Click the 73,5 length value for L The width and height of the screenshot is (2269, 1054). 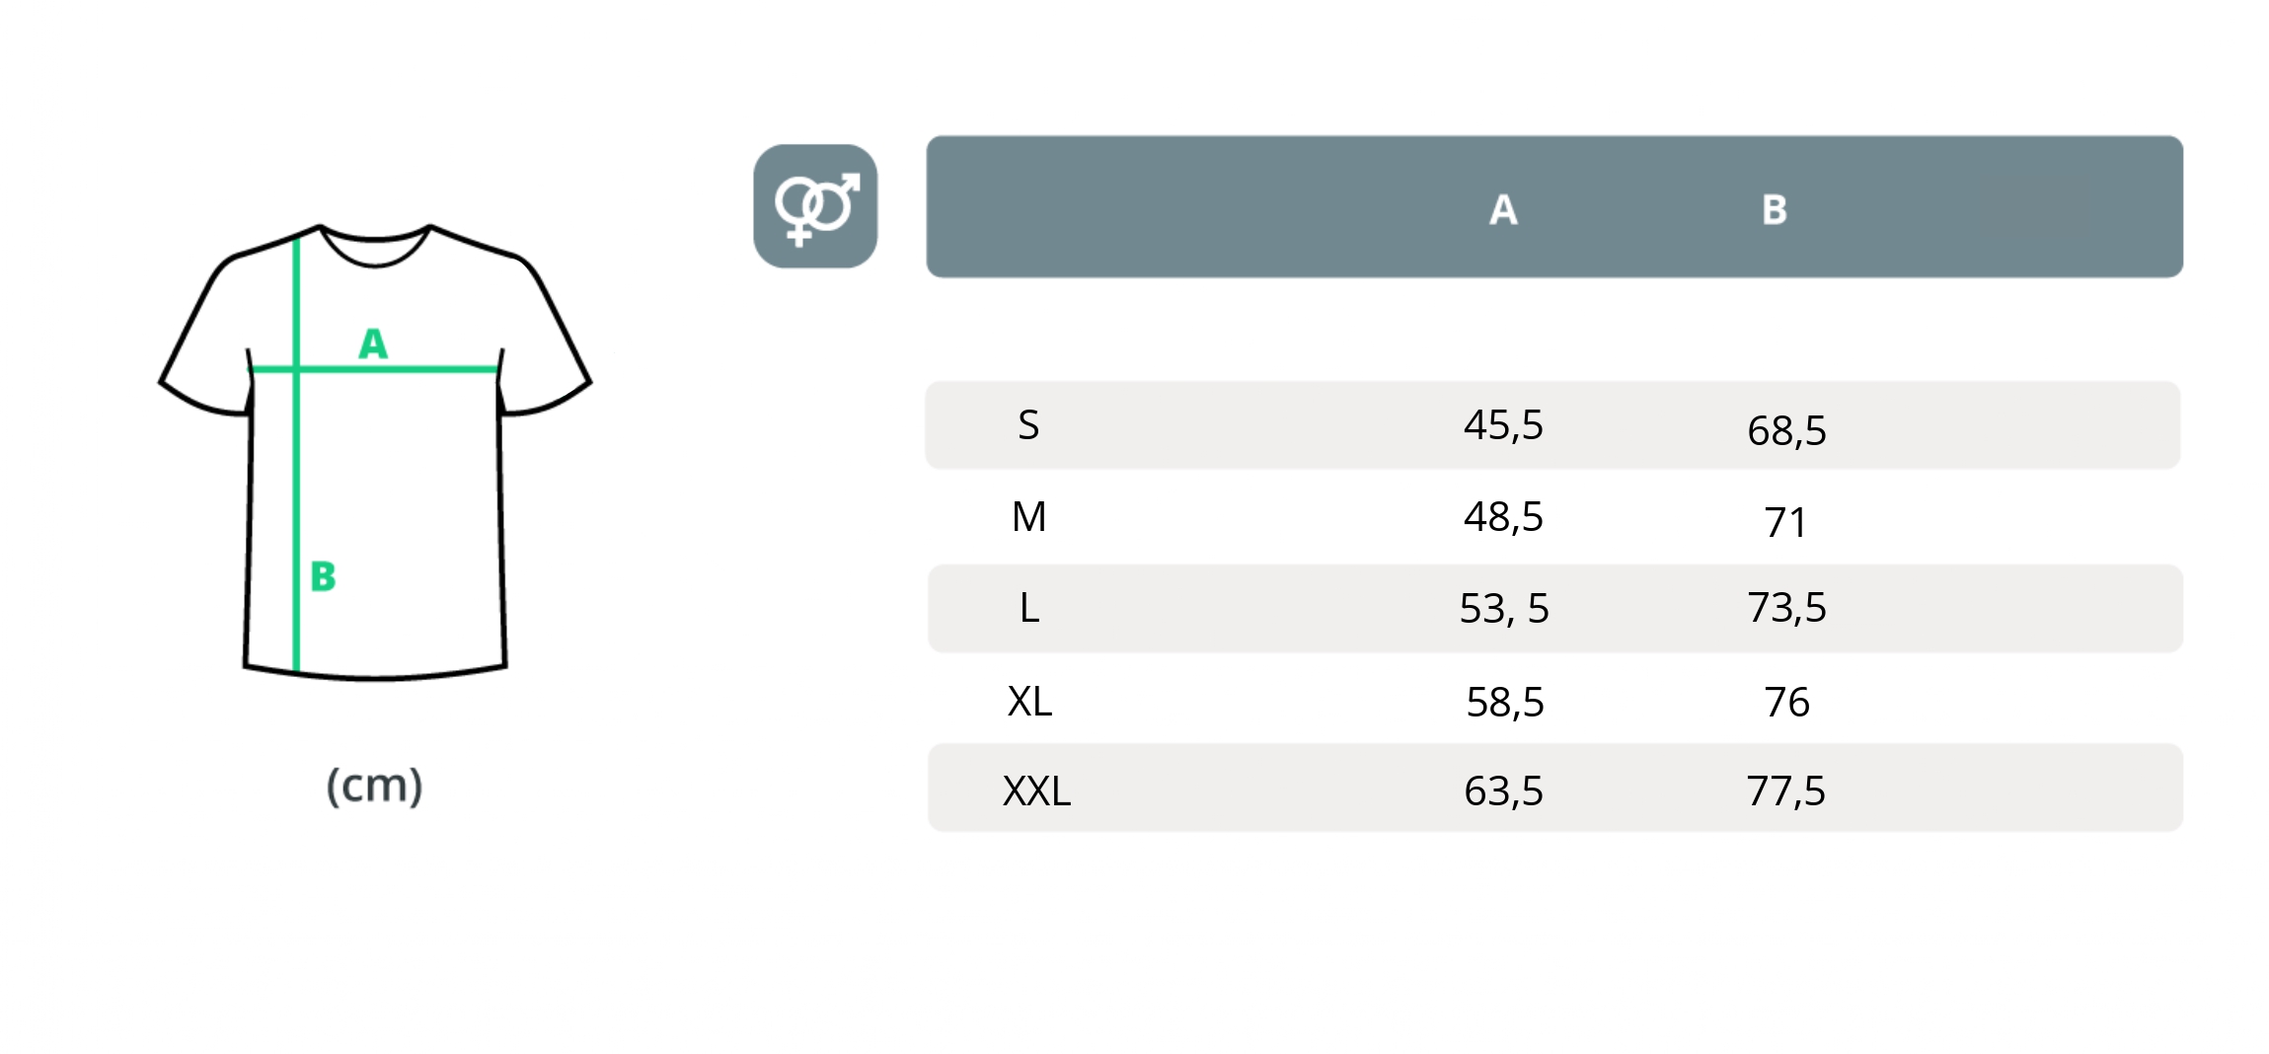pyautogui.click(x=1786, y=608)
